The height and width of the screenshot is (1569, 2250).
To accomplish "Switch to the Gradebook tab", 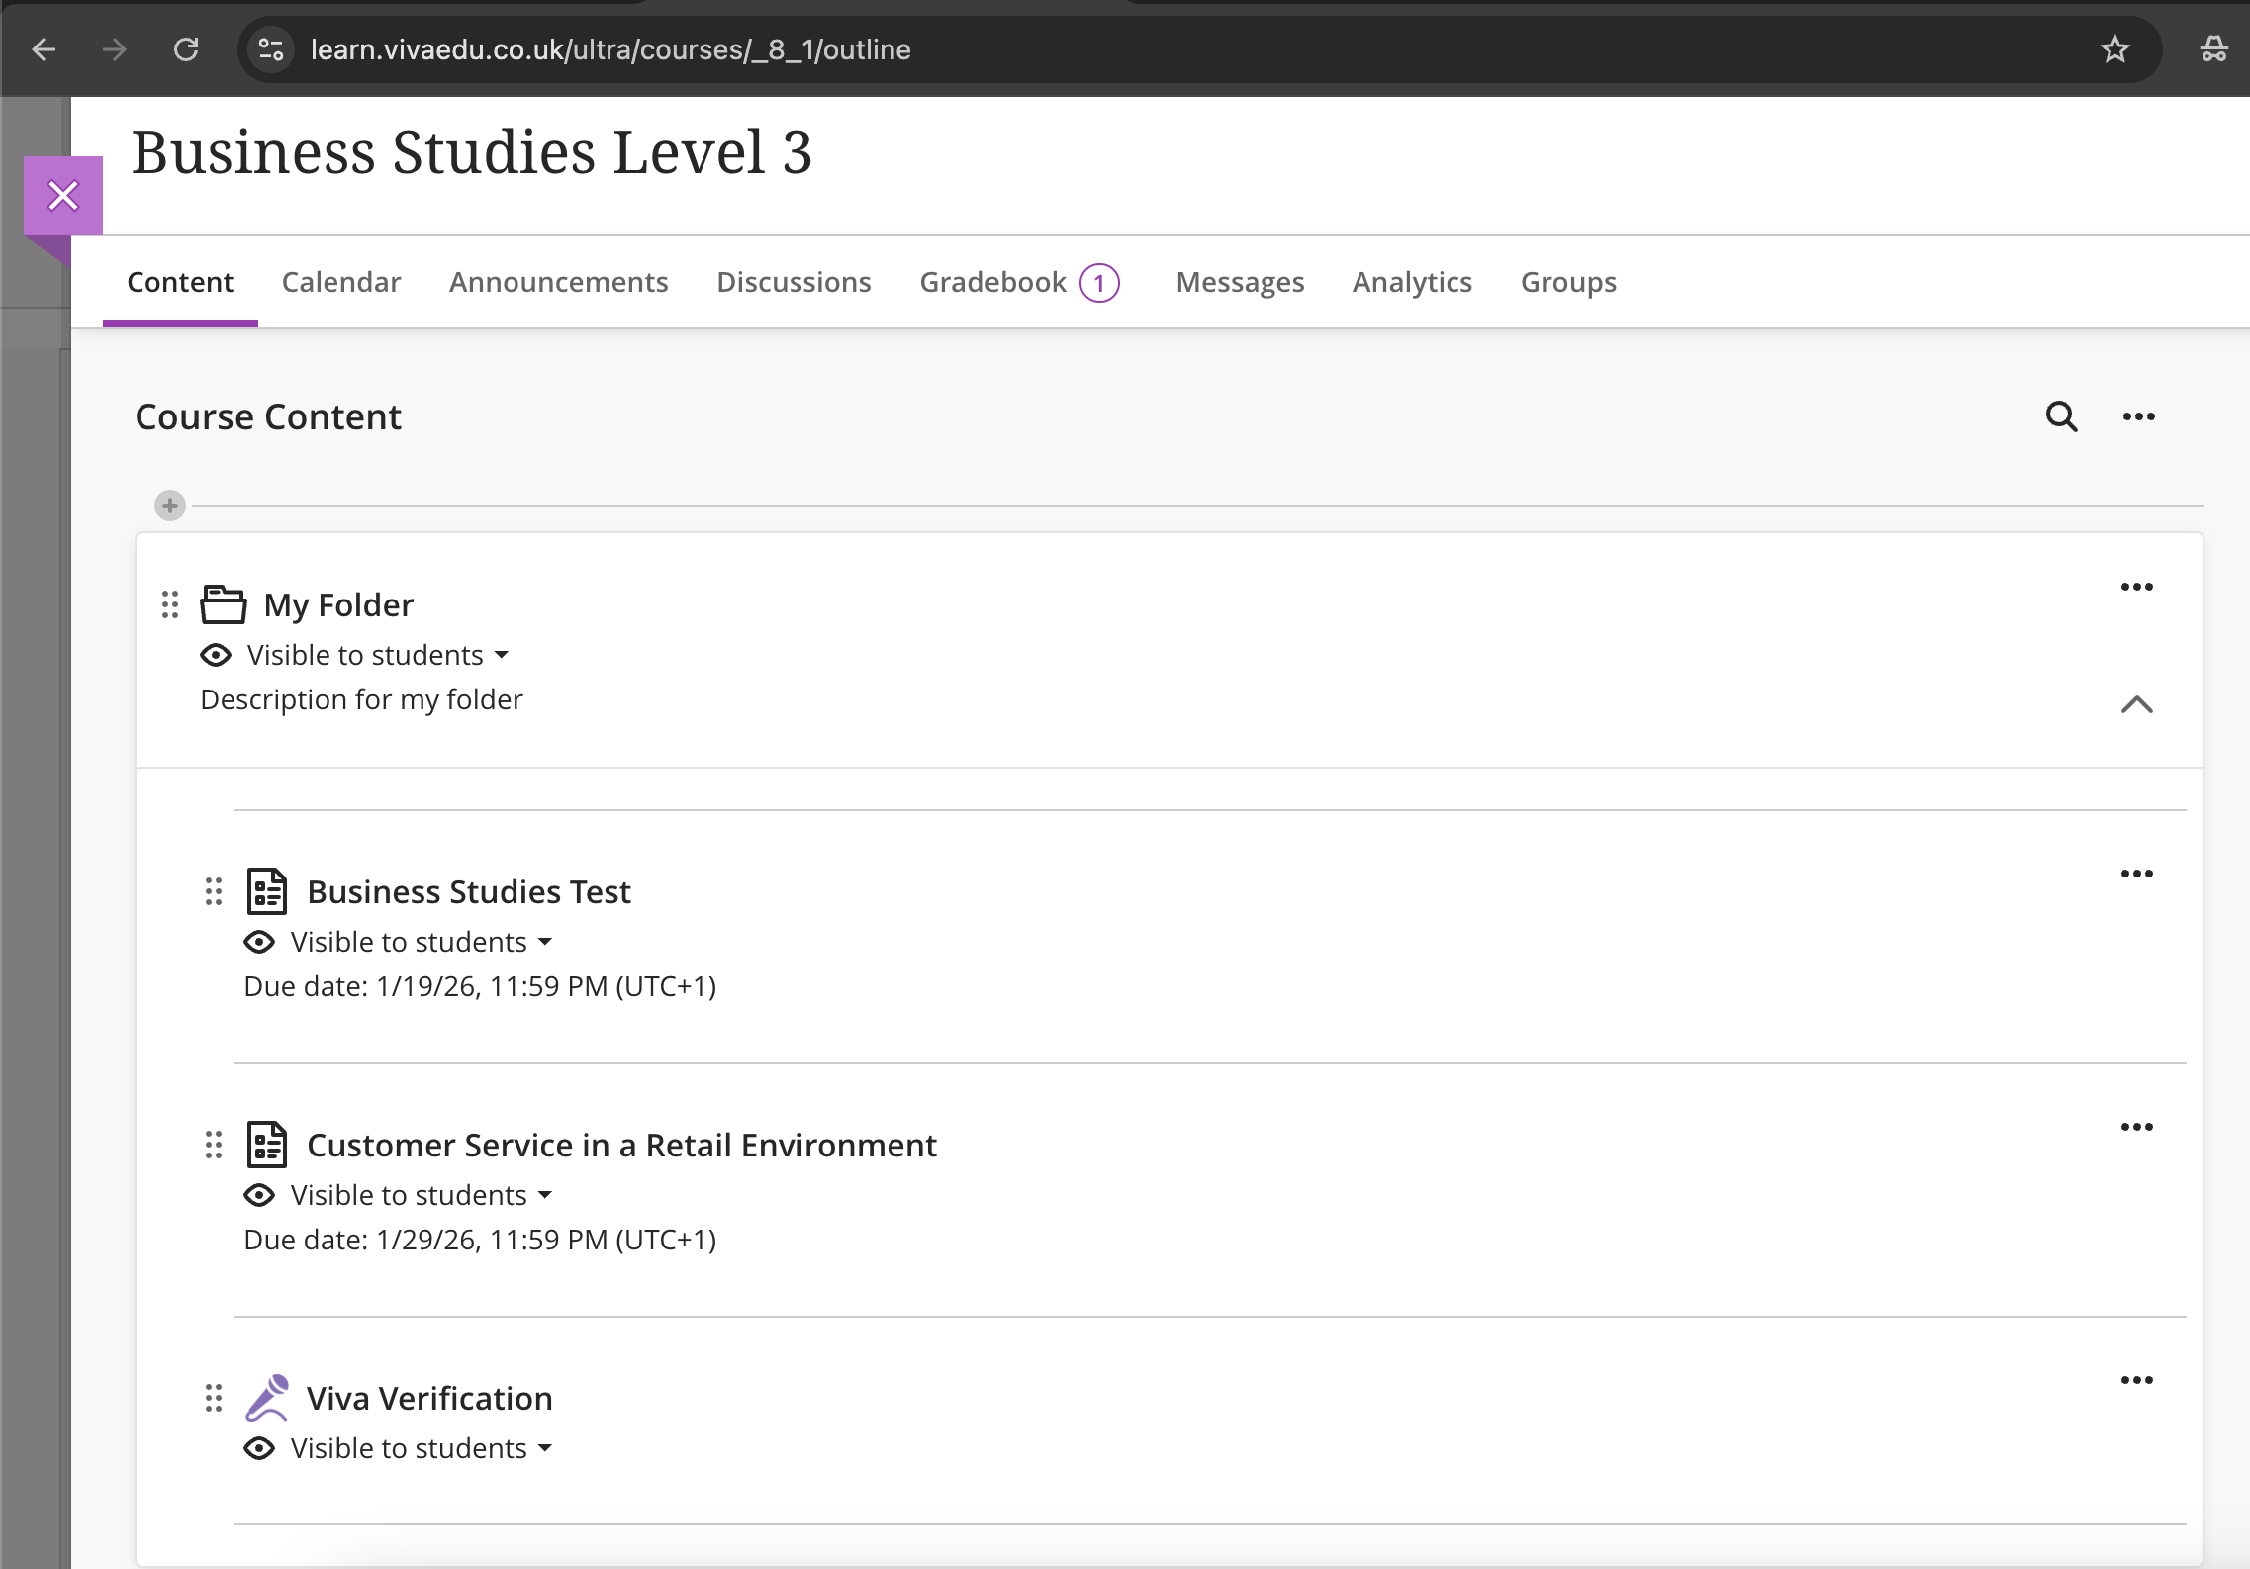I will pos(992,282).
